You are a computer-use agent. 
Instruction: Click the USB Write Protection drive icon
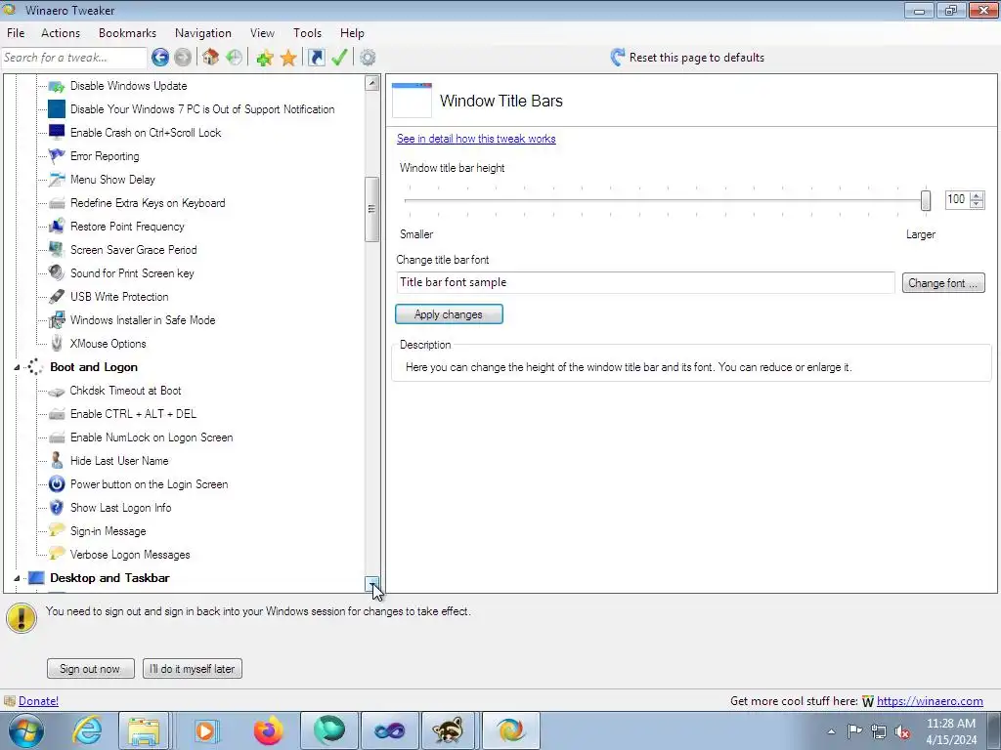57,297
